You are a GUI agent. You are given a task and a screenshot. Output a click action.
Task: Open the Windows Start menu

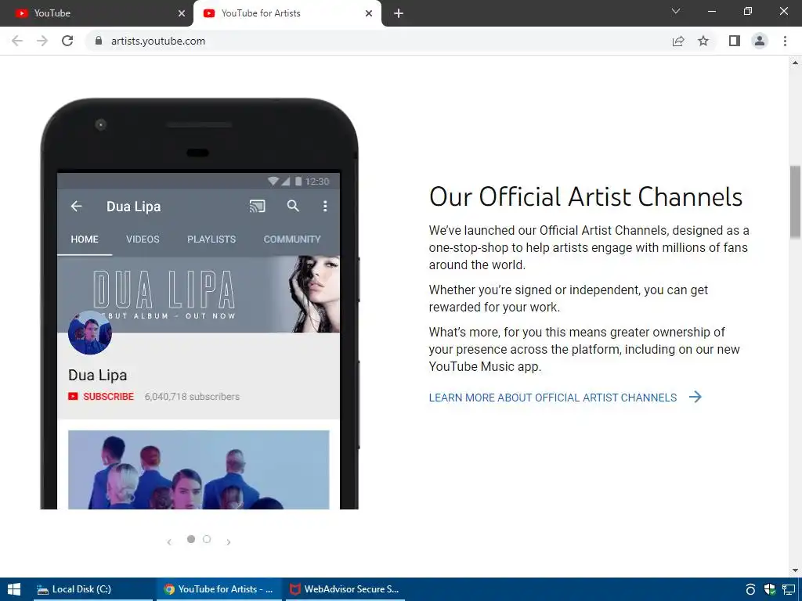point(14,589)
